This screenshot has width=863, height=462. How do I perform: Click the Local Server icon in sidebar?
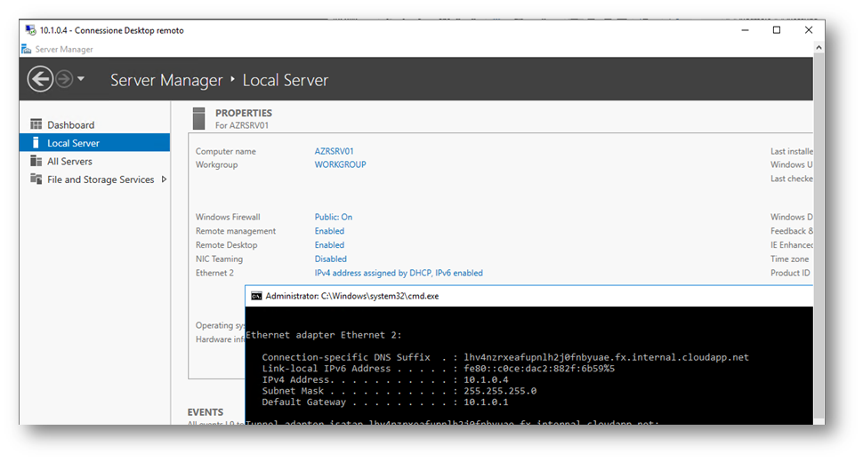click(36, 143)
